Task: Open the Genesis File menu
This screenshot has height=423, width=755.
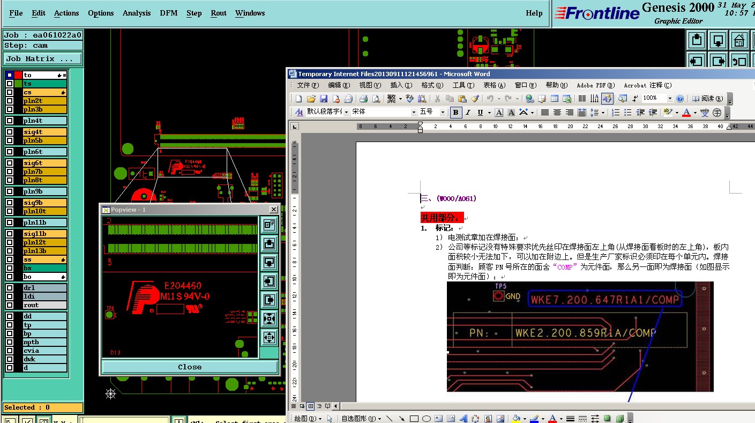Action: pyautogui.click(x=16, y=13)
